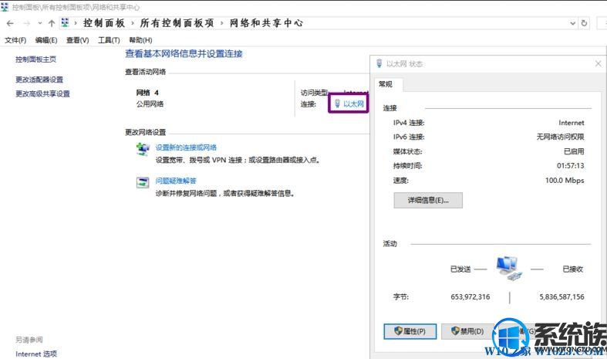Open address bar history dropdown

[572, 23]
